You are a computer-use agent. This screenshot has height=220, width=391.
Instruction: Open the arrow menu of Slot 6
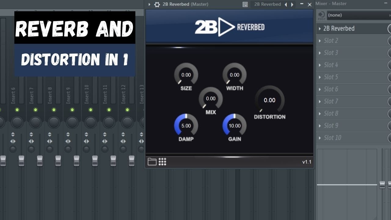tap(320, 89)
